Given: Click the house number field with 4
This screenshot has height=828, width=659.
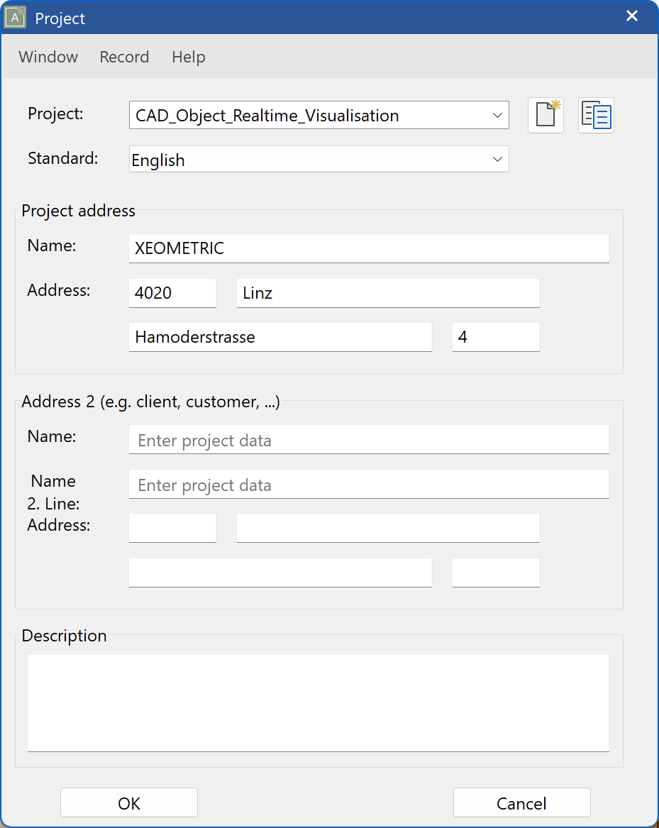Looking at the screenshot, I should tap(496, 337).
